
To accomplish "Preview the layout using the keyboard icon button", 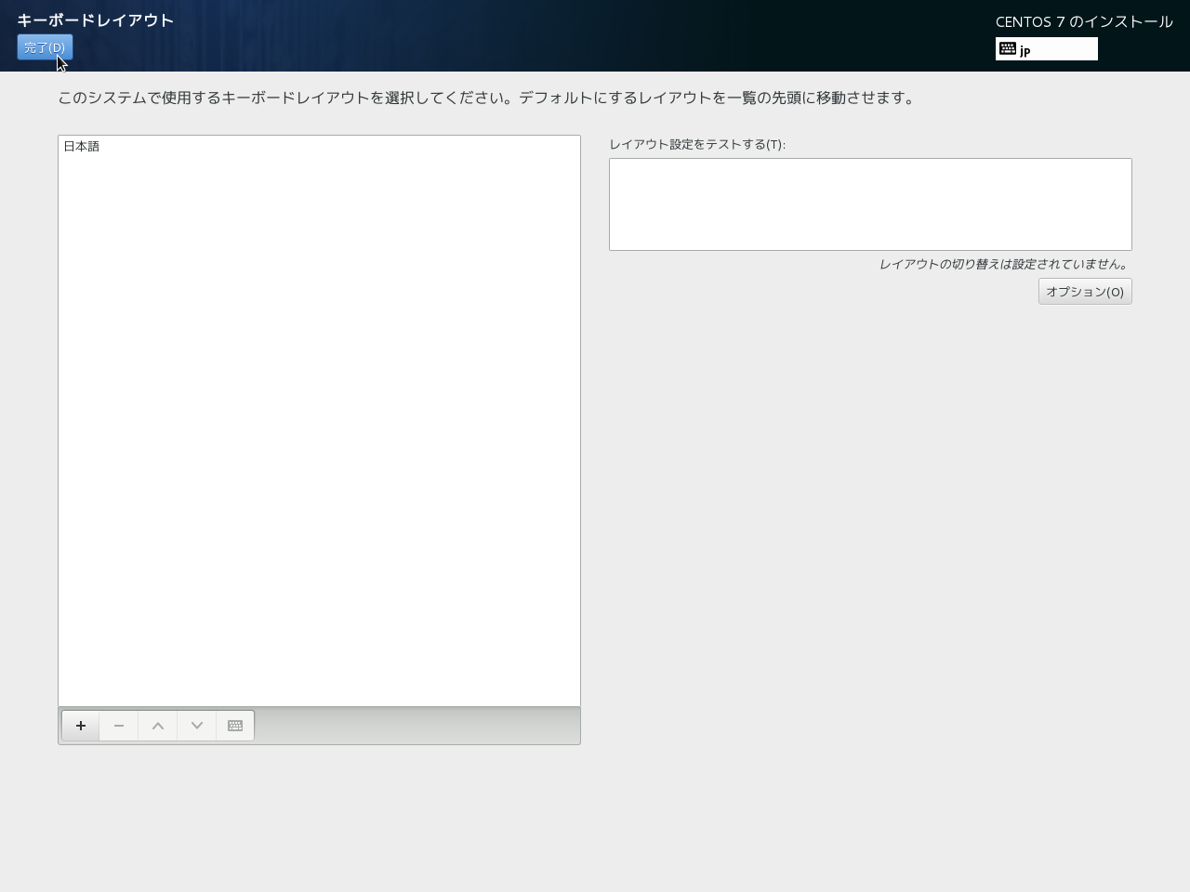I will pyautogui.click(x=235, y=726).
